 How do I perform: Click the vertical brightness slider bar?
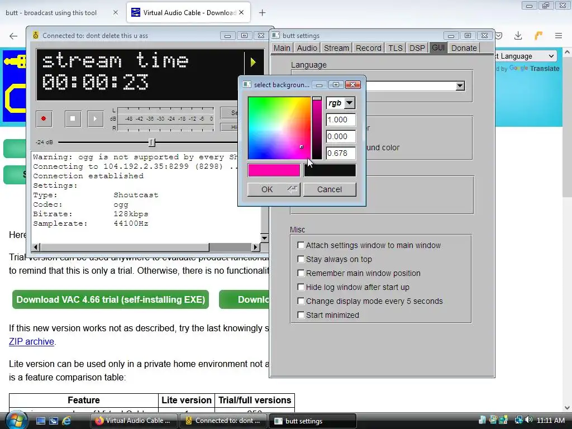tap(317, 128)
